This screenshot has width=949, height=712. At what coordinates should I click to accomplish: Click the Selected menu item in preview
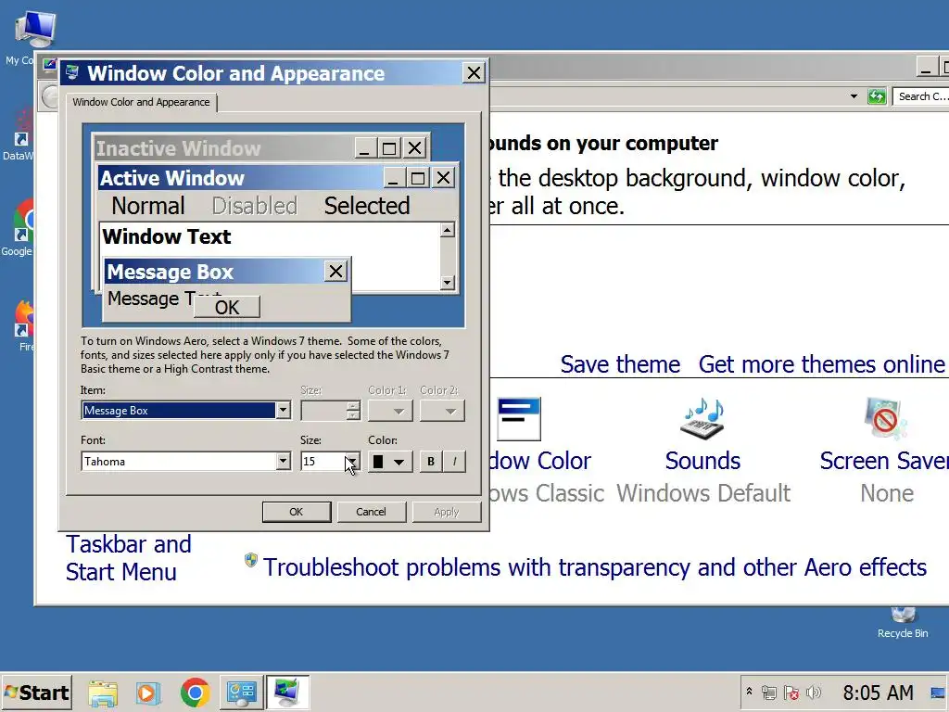(x=367, y=206)
